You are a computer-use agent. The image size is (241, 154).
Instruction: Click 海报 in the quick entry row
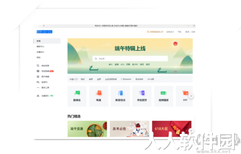click(83, 79)
